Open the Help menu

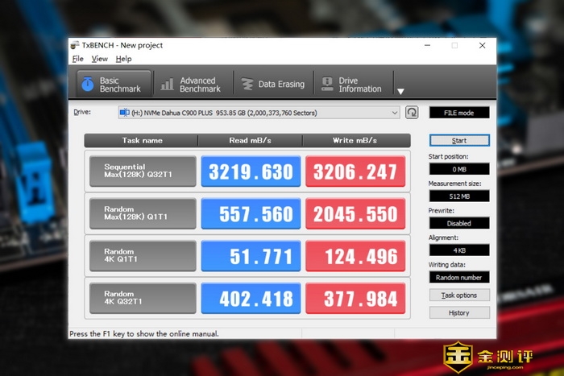(x=123, y=59)
